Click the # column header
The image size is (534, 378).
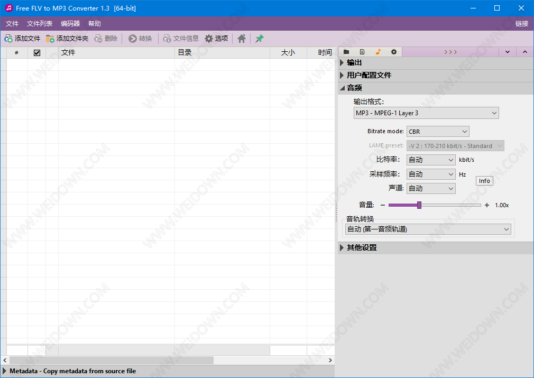[x=17, y=52]
